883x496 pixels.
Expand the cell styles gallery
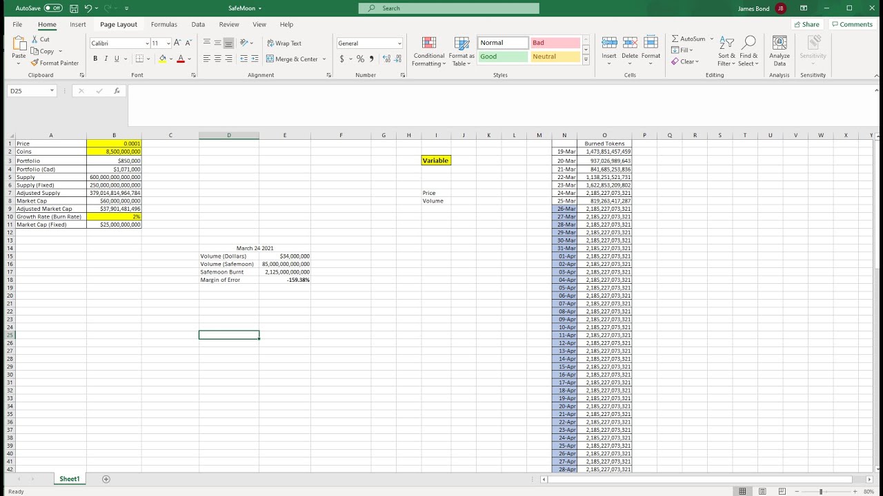586,60
